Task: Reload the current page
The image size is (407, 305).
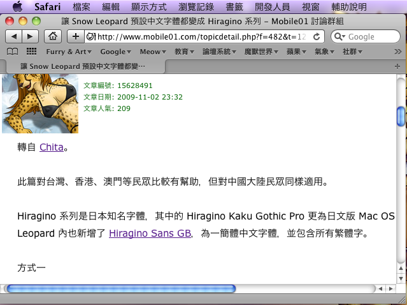Action: pyautogui.click(x=317, y=36)
